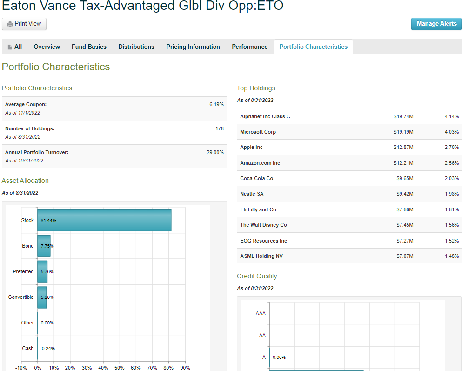Click the -0.24% Cash value
Viewport: 468px width, 371px height.
click(x=48, y=349)
